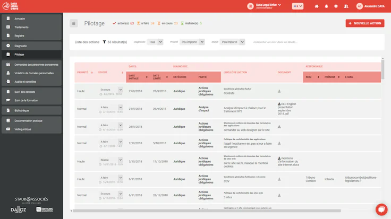391x219 pixels.
Task: Open Traitements in sidebar
Action: click(x=31, y=27)
